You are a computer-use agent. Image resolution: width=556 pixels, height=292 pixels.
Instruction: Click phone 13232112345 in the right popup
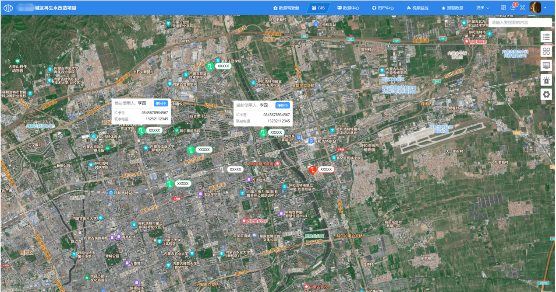click(x=279, y=121)
